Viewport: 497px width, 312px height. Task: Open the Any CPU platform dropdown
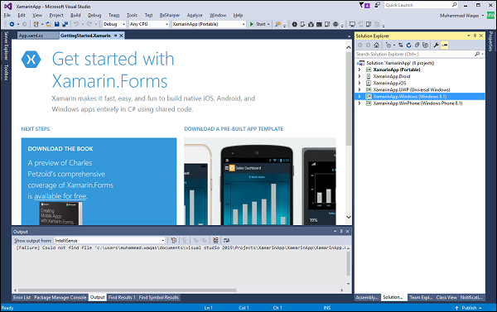pyautogui.click(x=148, y=24)
